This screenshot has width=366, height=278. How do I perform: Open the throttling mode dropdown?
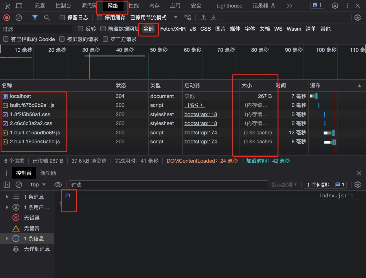click(x=154, y=18)
